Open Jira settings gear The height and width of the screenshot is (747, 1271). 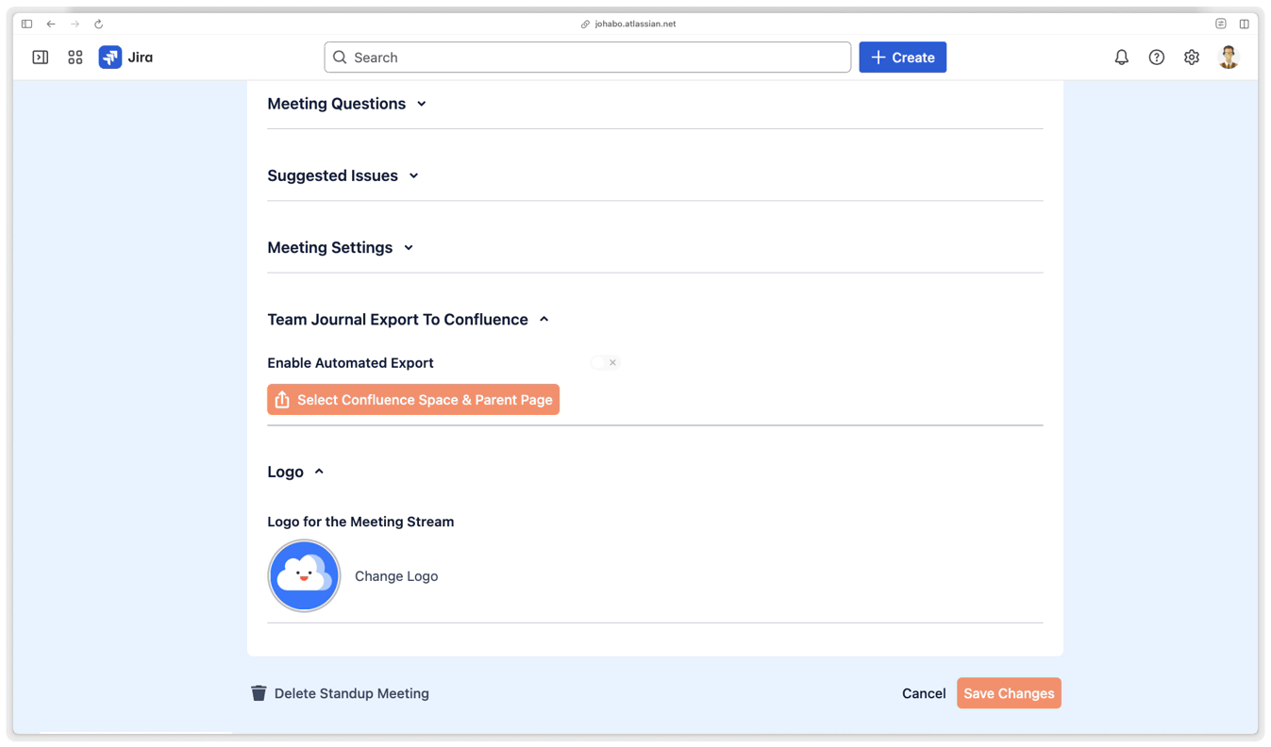tap(1192, 58)
